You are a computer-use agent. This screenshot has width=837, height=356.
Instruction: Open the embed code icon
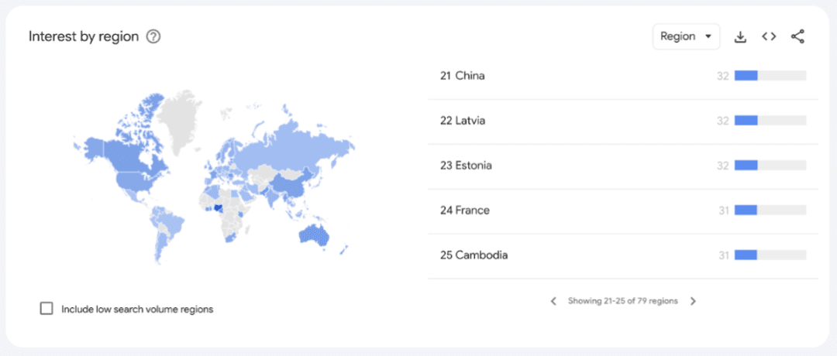[x=769, y=36]
